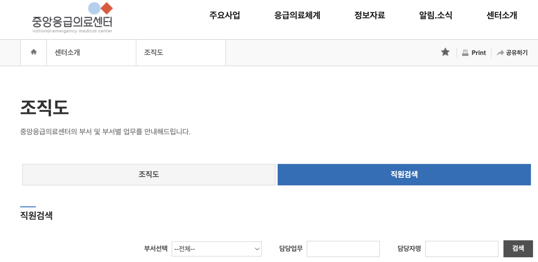
Task: Click the 담당자명 text input box
Action: [x=462, y=249]
